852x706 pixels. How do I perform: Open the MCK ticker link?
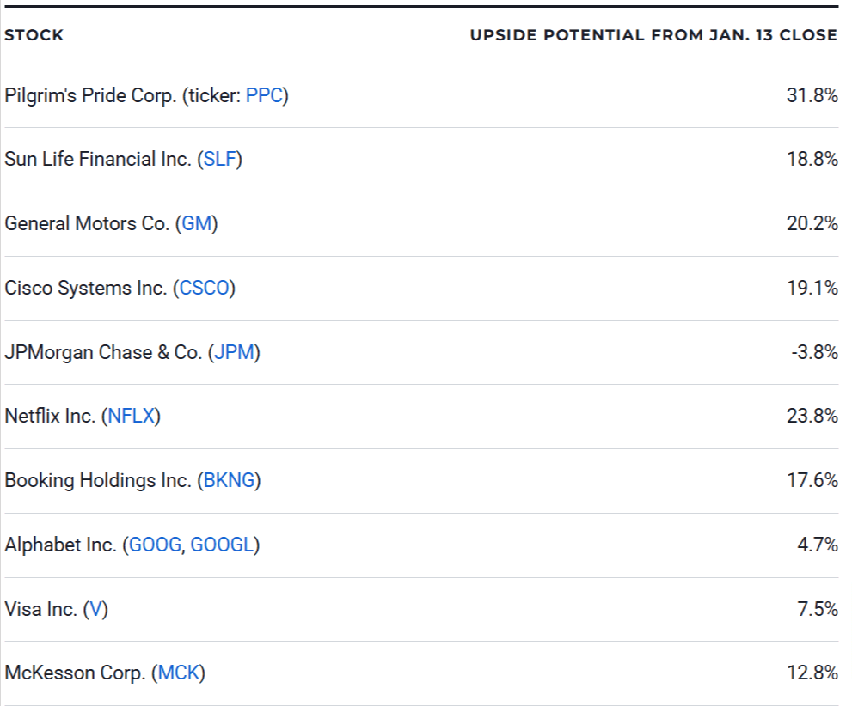pyautogui.click(x=178, y=673)
